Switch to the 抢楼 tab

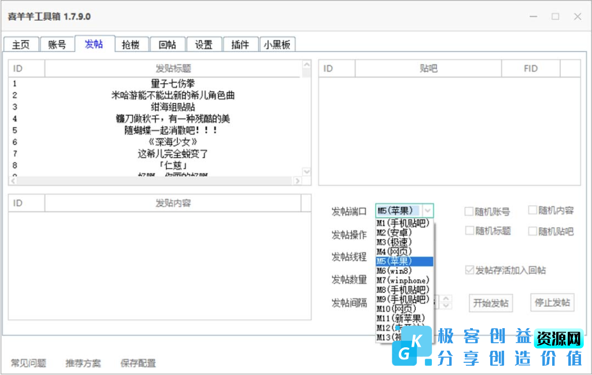click(131, 44)
